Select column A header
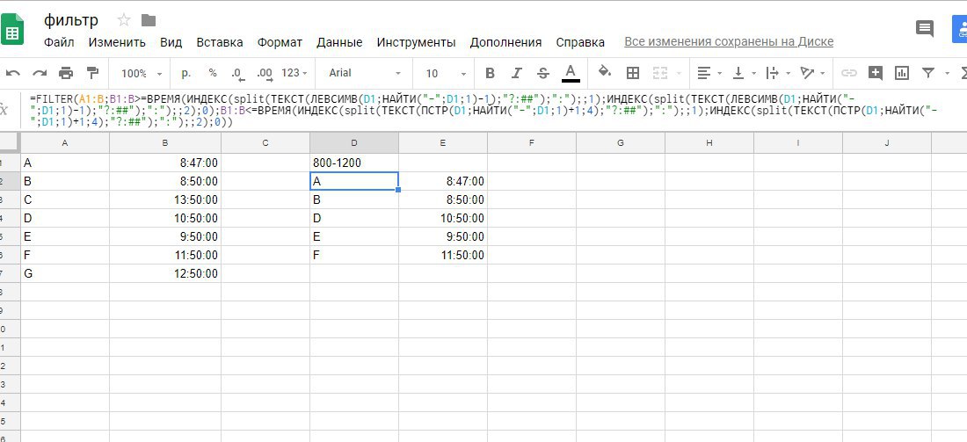The height and width of the screenshot is (442, 967). coord(65,143)
